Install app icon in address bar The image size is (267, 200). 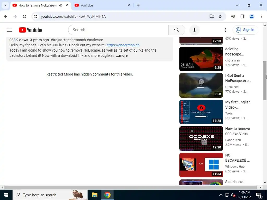pyautogui.click(x=211, y=16)
